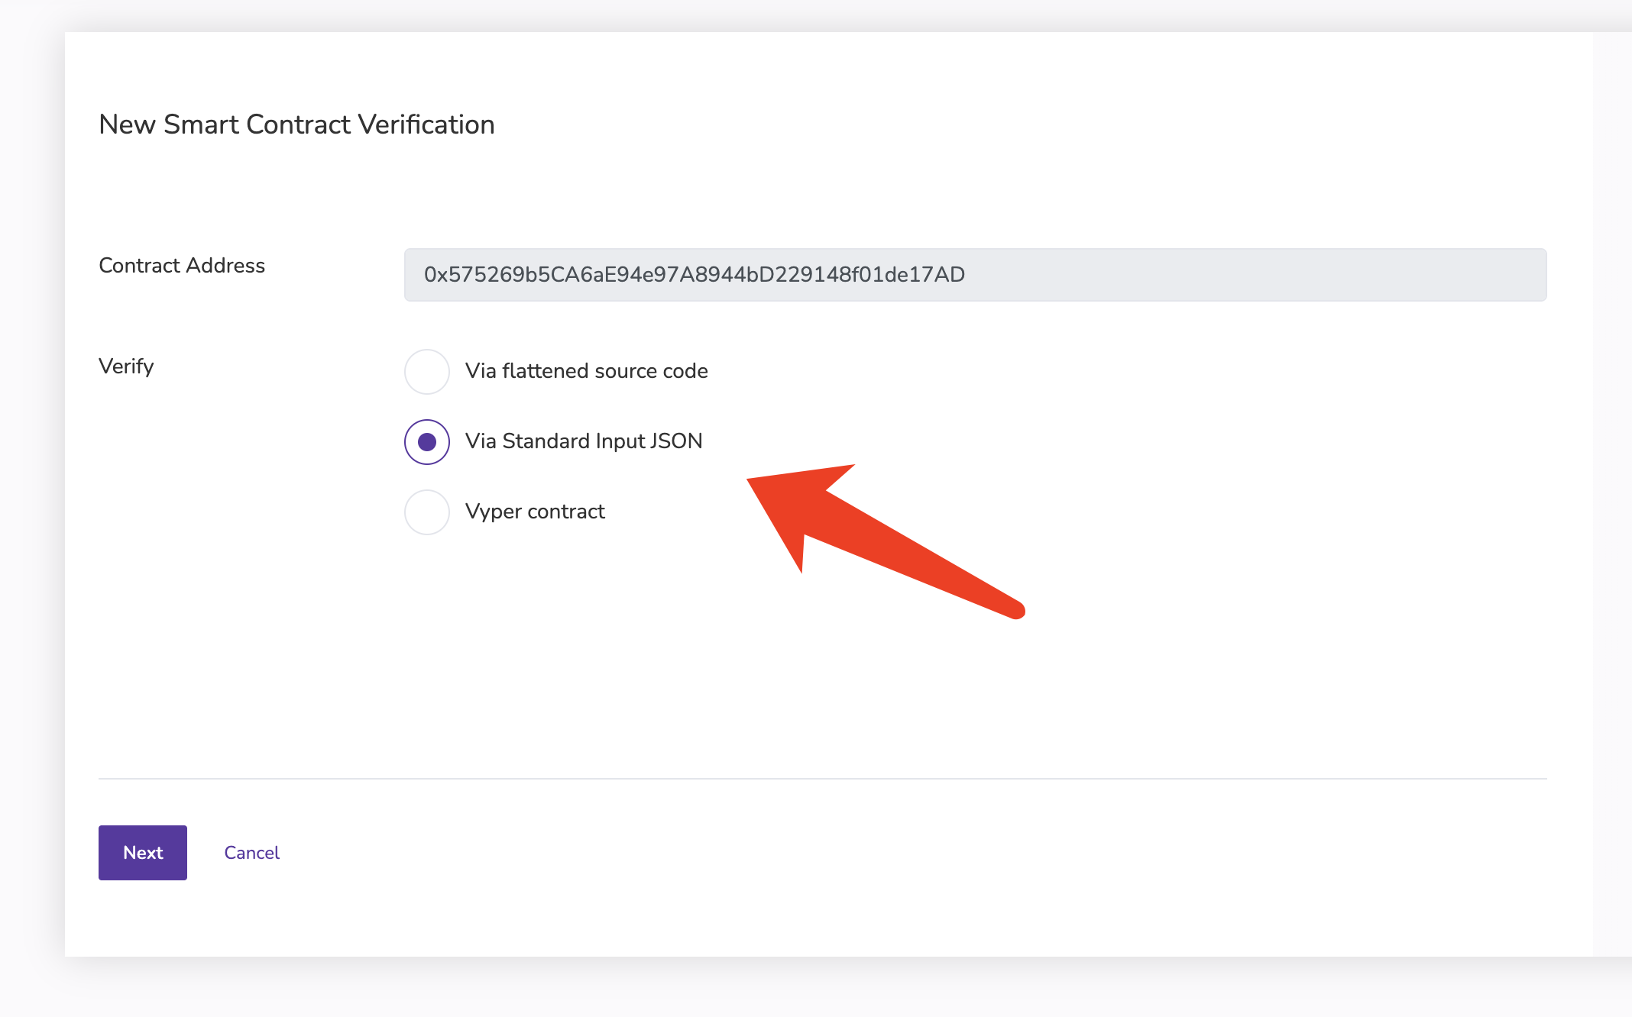Image resolution: width=1632 pixels, height=1017 pixels.
Task: Click the 'Via flattened source code' label text
Action: [x=586, y=371]
